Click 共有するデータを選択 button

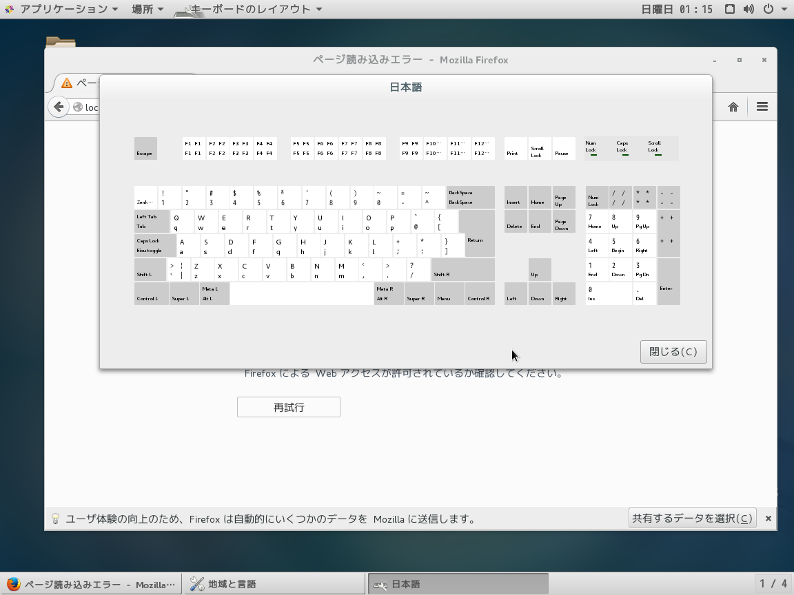point(692,518)
